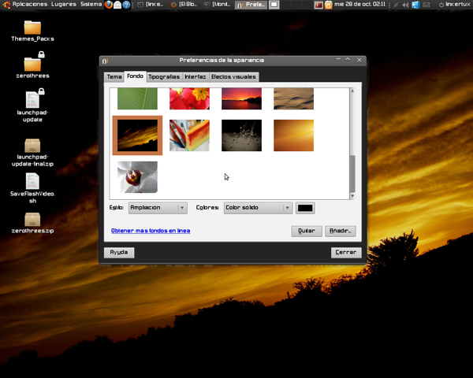Open the Sistema menu

[91, 4]
